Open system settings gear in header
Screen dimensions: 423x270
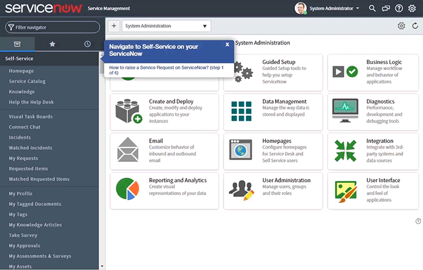point(412,8)
